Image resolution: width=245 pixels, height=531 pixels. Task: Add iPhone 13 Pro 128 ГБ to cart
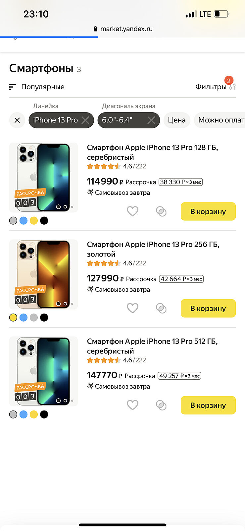(208, 211)
